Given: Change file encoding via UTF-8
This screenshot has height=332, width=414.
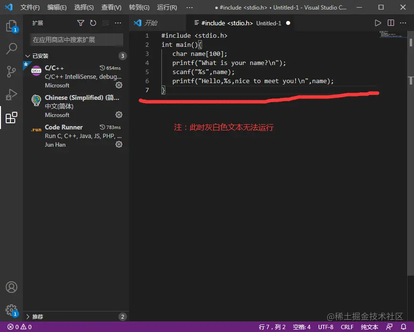Looking at the screenshot, I should (x=326, y=327).
